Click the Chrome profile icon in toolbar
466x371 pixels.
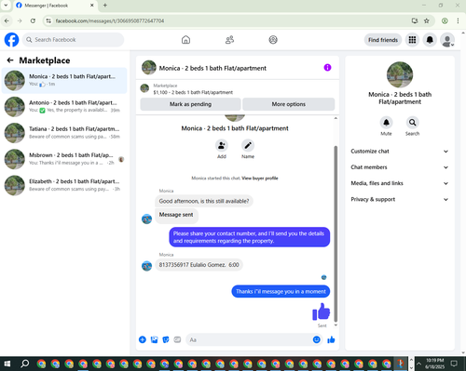[x=445, y=20]
